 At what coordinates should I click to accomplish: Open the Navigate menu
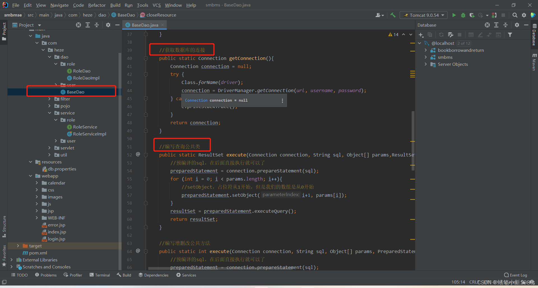pos(59,5)
